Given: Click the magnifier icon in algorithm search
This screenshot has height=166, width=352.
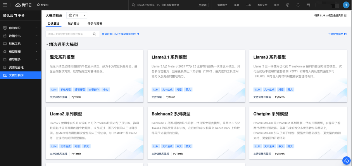Looking at the screenshot, I should coord(94,34).
